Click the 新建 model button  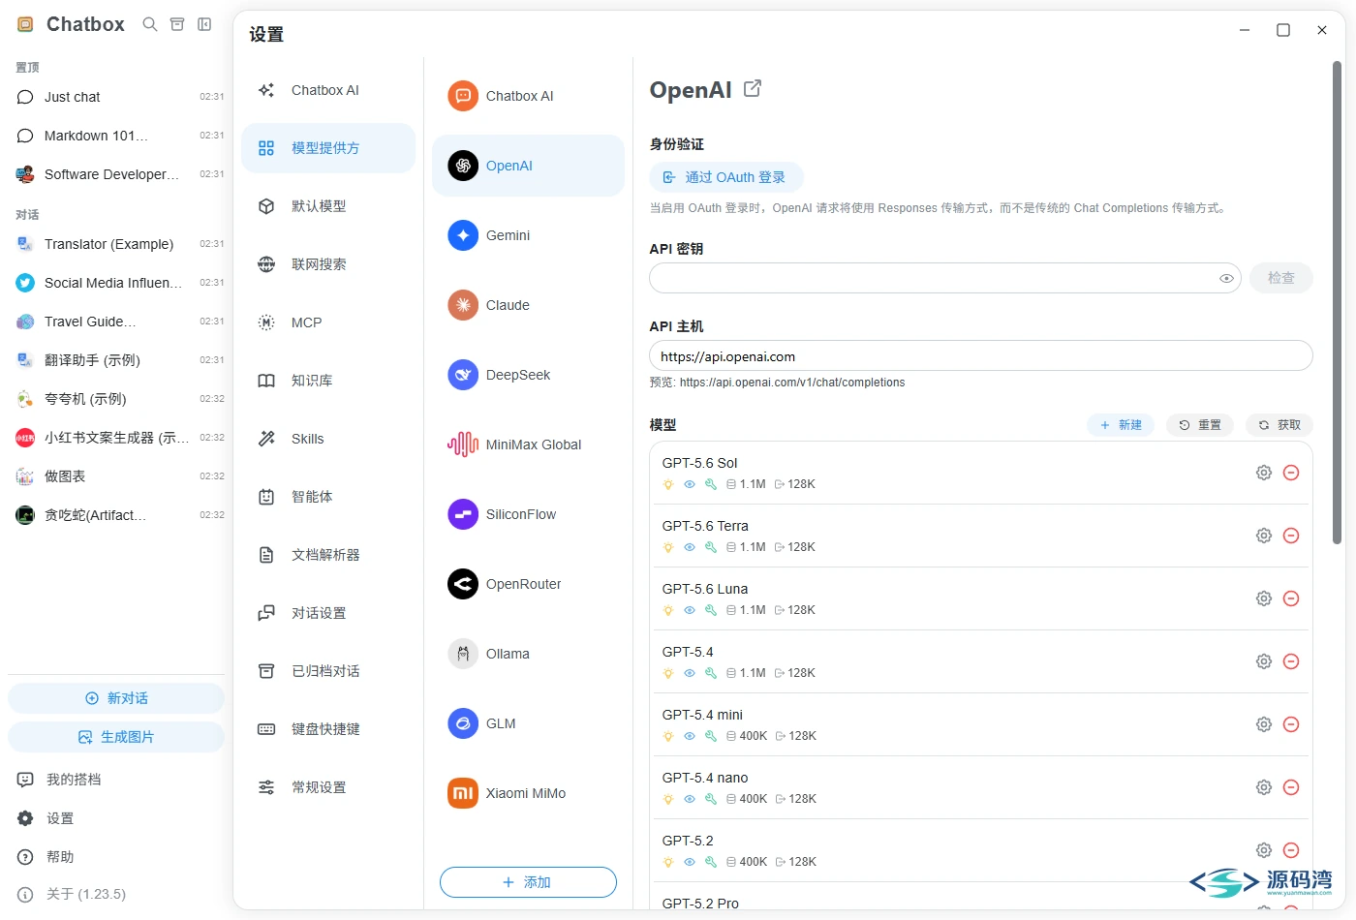1121,425
